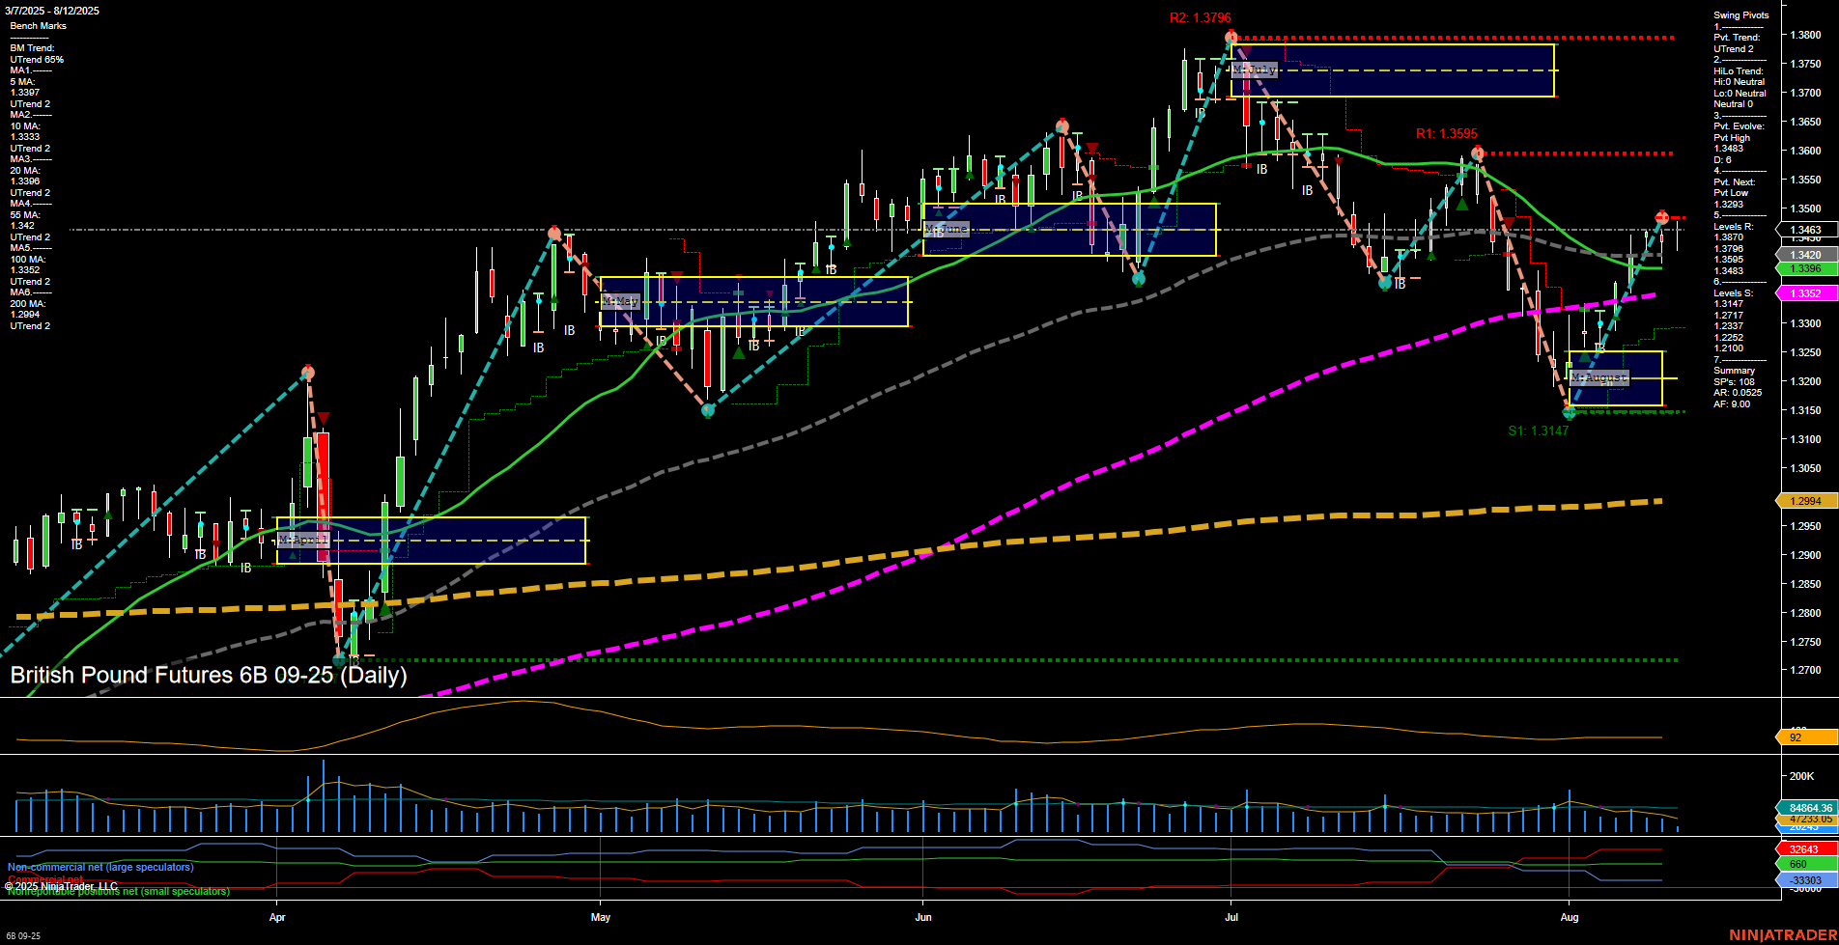Click the red down-triangle sell marker above M-April box
This screenshot has height=945, width=1839.
point(325,418)
